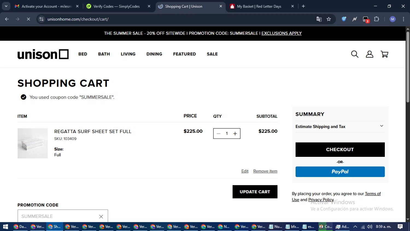Click the Edit link for the item
410x231 pixels.
245,171
